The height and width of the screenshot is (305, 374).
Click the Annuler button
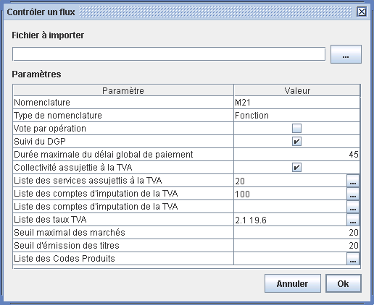293,283
